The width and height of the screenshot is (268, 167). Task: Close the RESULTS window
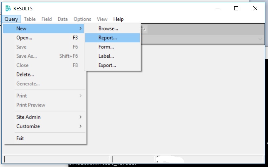[255, 8]
